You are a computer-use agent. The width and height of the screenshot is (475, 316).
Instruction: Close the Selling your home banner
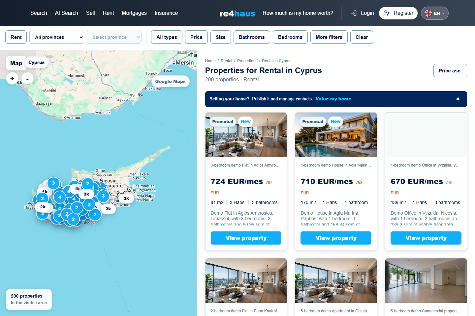pos(458,99)
